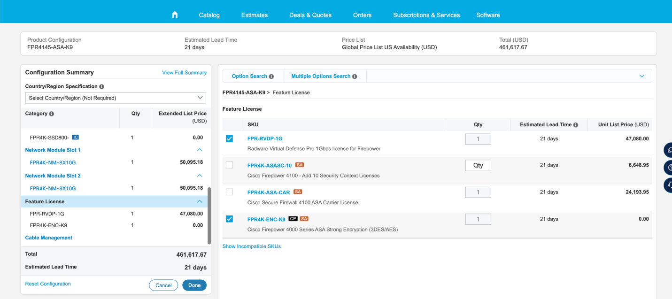Viewport: 672px width, 299px height.
Task: Open the middle floating help widget icon
Action: pos(669,168)
